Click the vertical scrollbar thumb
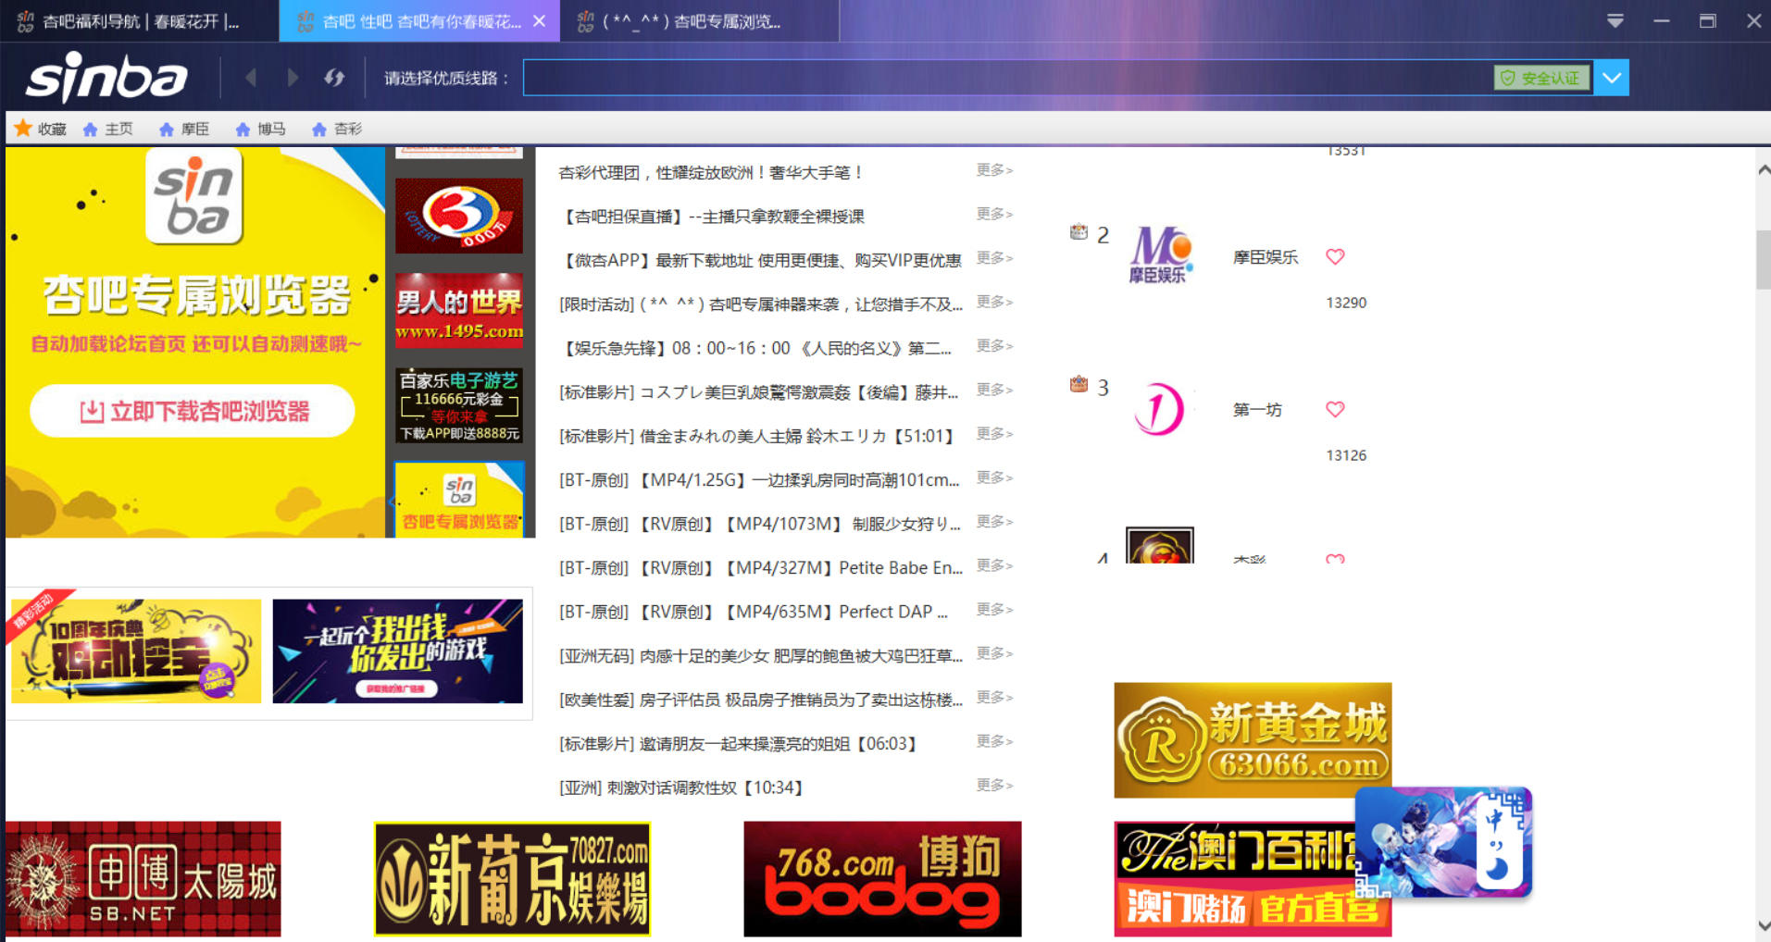The image size is (1771, 942). point(1763,260)
